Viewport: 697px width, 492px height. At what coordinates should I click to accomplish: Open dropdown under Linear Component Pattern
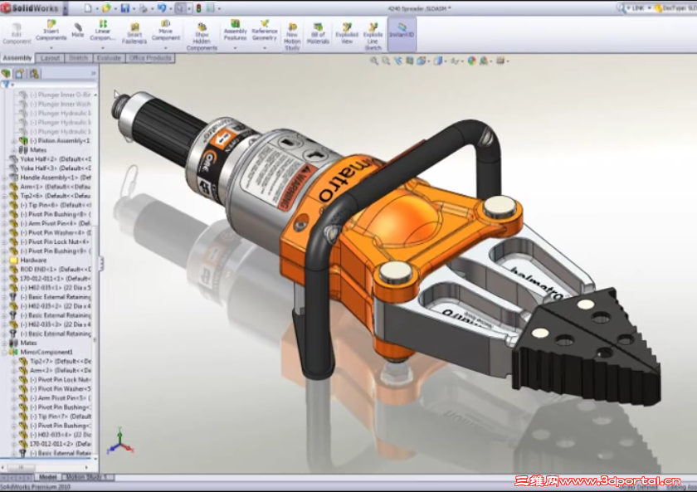tap(103, 47)
